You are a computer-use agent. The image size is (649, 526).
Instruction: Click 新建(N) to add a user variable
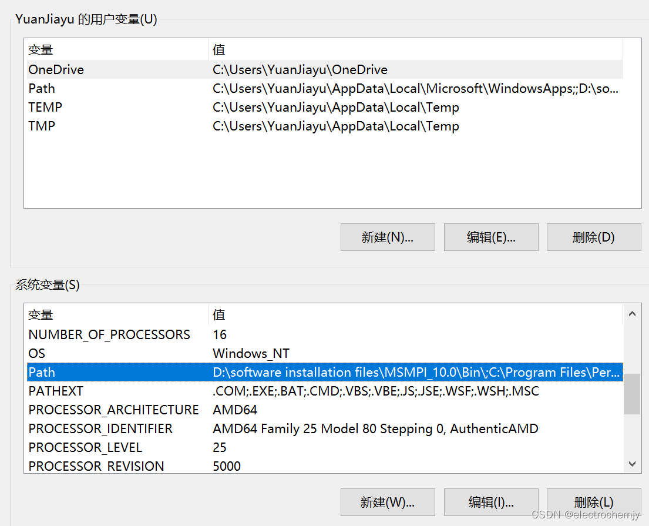387,237
